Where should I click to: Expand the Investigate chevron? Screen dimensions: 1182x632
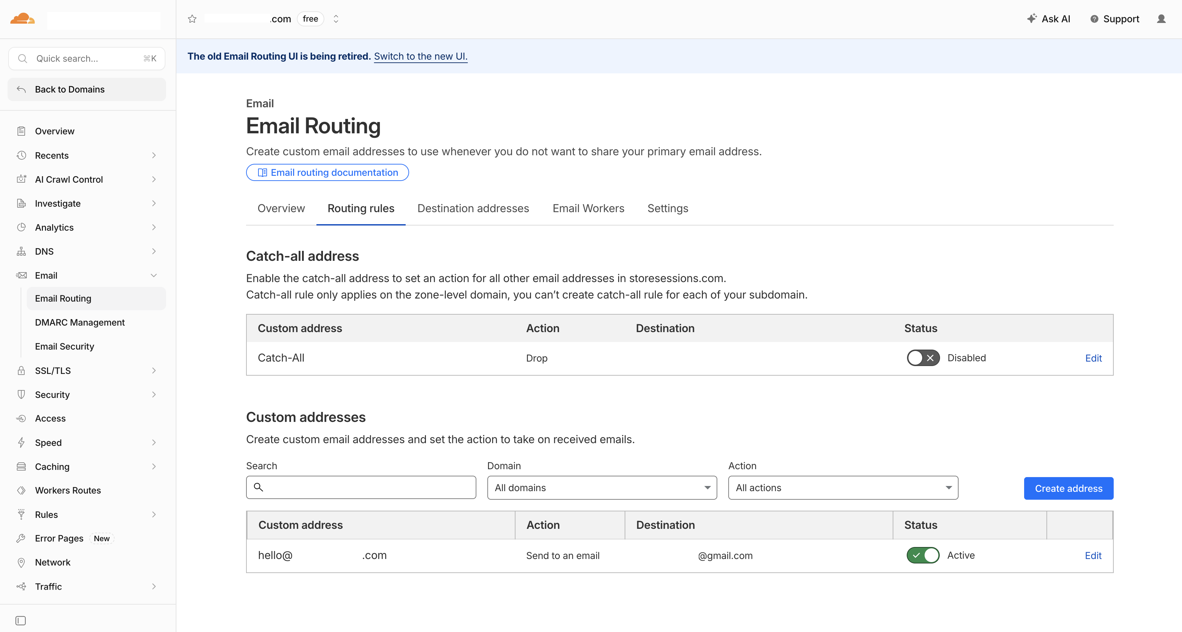click(x=154, y=203)
